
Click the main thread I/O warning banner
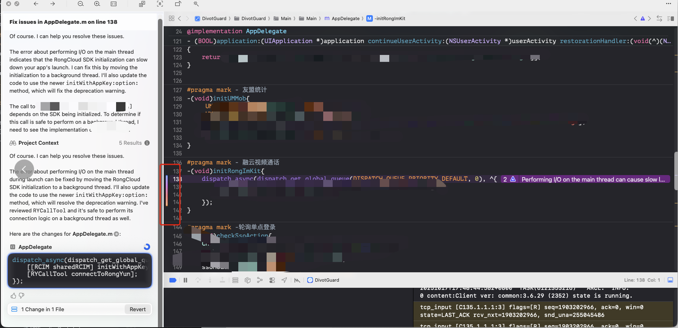click(592, 180)
